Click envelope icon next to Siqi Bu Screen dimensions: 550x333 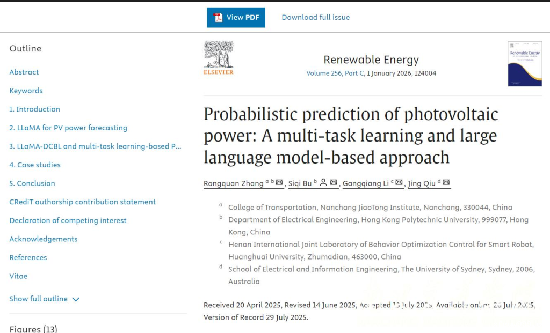(x=334, y=183)
